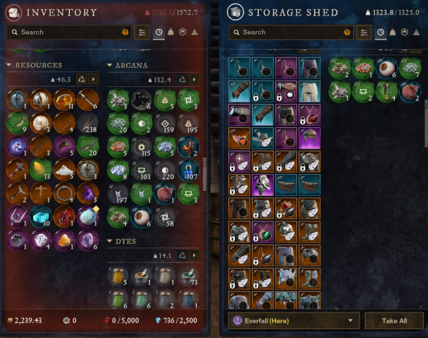Select feather stack of 238

pyautogui.click(x=88, y=123)
